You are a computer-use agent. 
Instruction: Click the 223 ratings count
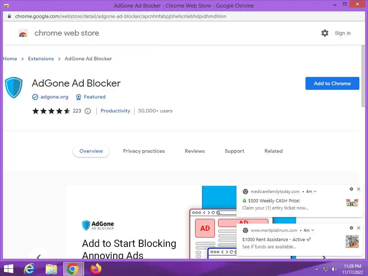pyautogui.click(x=77, y=111)
